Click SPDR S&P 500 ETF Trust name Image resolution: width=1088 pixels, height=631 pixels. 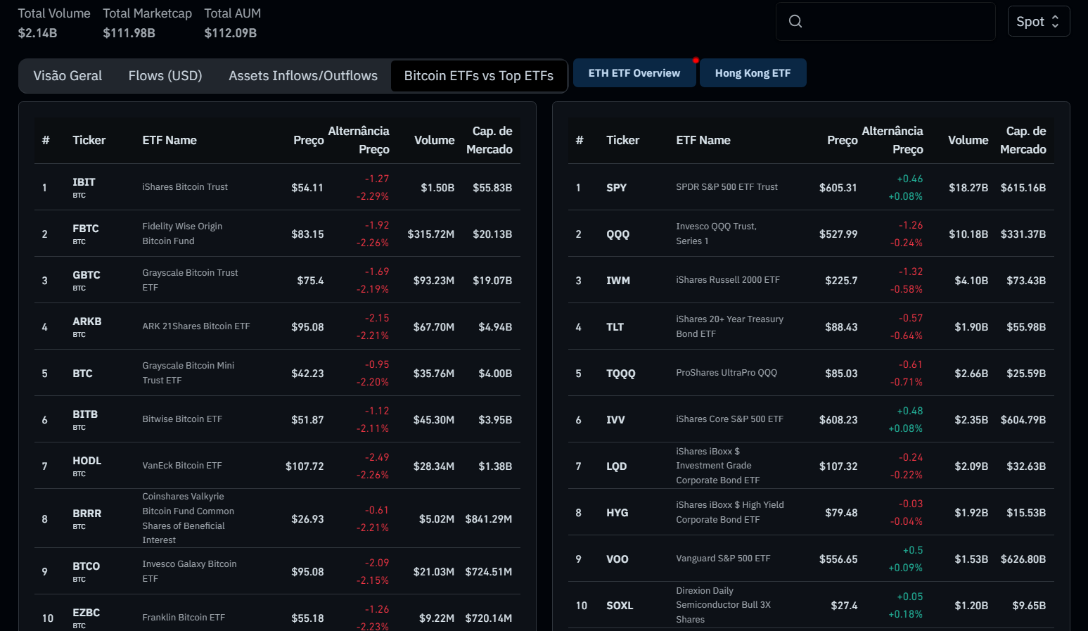pyautogui.click(x=727, y=187)
